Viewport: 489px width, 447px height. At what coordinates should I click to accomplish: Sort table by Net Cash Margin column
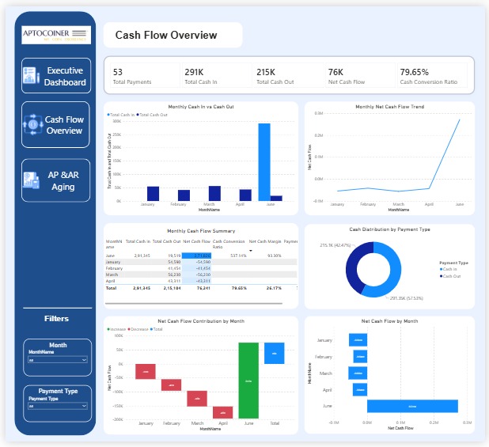265,241
